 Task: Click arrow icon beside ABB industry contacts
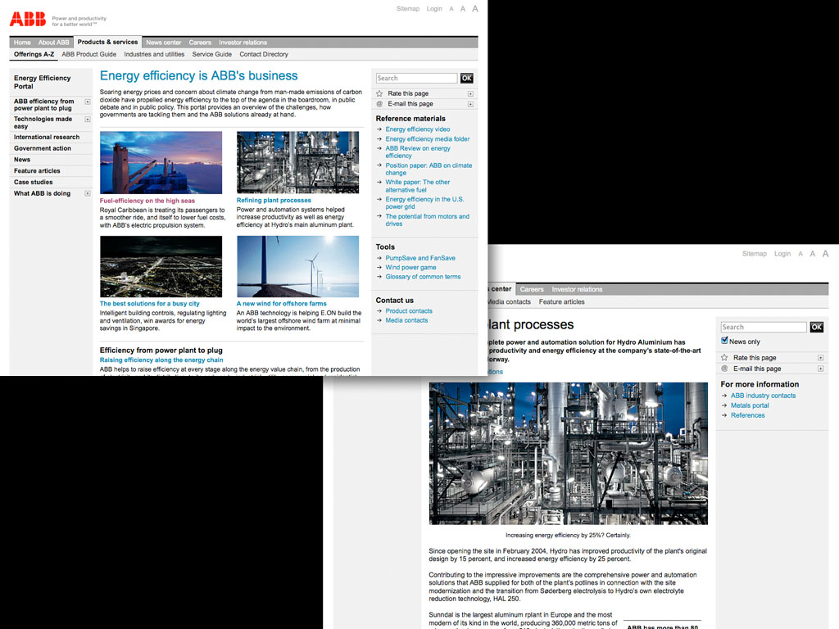(724, 396)
